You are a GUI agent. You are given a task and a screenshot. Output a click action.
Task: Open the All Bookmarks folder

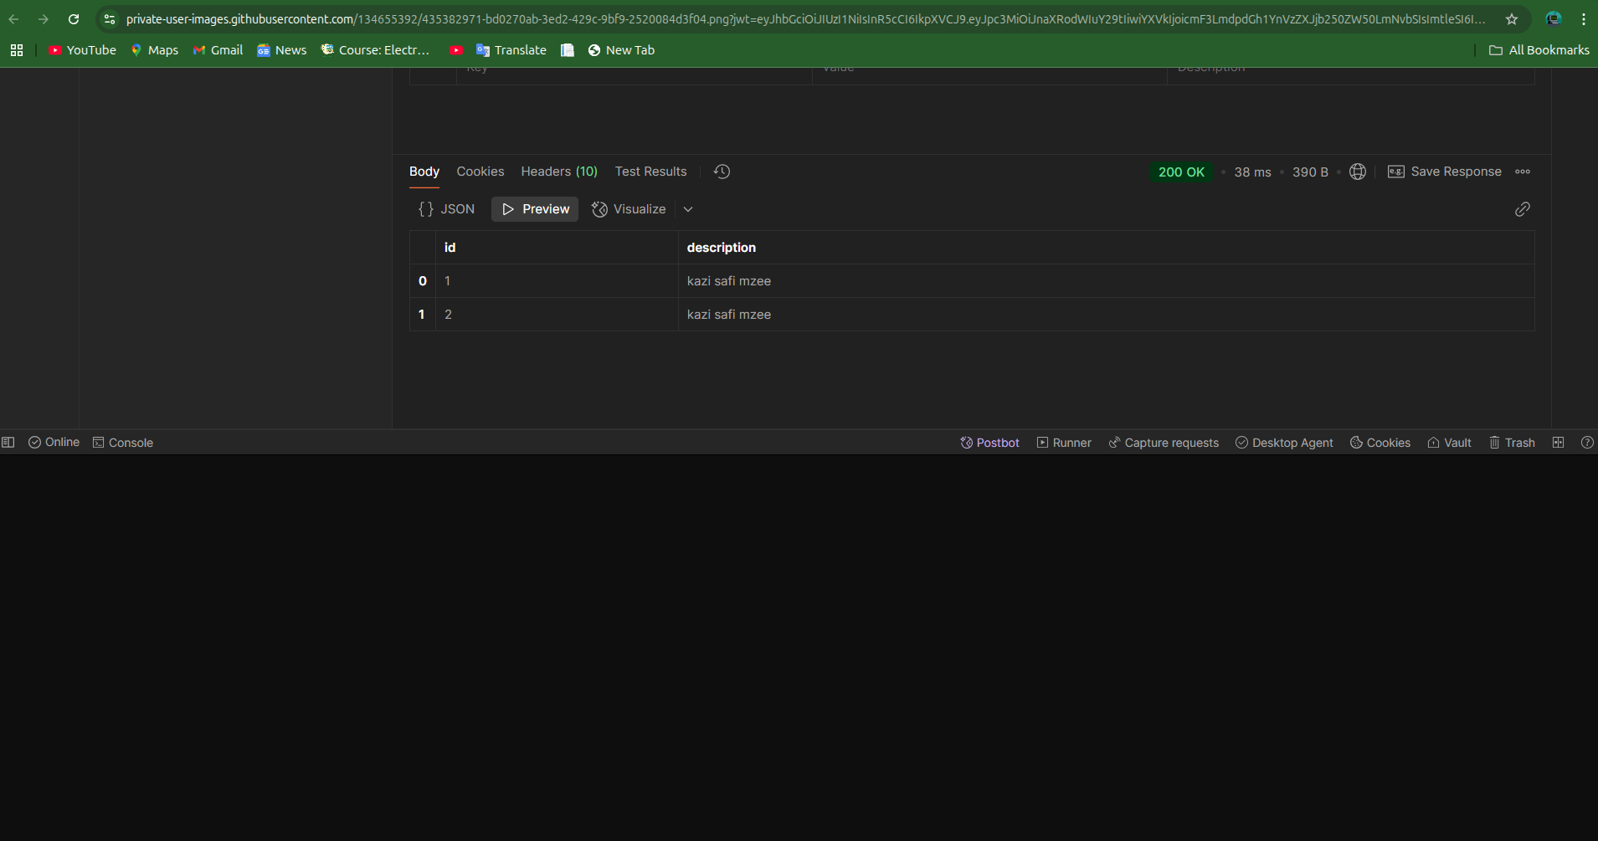(x=1539, y=50)
